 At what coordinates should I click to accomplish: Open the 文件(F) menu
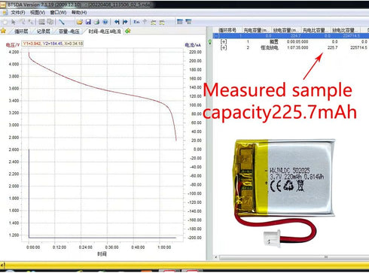tap(18, 12)
